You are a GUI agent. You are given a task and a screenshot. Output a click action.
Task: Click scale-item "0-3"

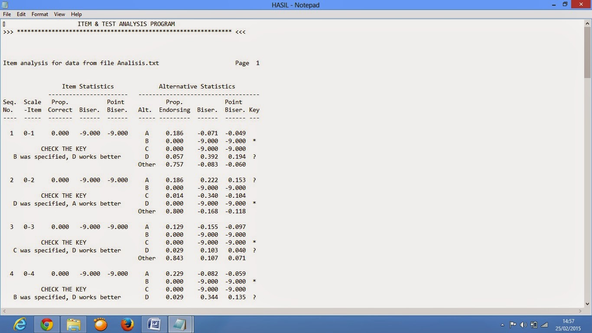tap(29, 227)
